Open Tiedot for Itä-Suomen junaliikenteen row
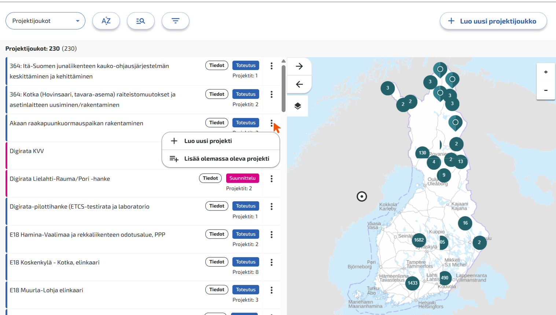 click(217, 65)
